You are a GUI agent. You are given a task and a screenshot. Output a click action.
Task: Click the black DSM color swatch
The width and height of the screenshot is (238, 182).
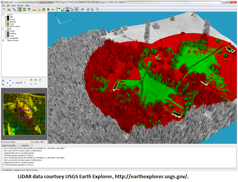click(x=8, y=17)
